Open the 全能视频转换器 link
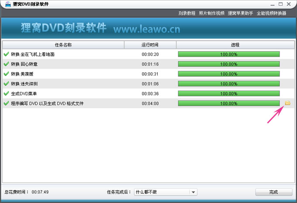Screen dimensions: 297x203 point(271,13)
